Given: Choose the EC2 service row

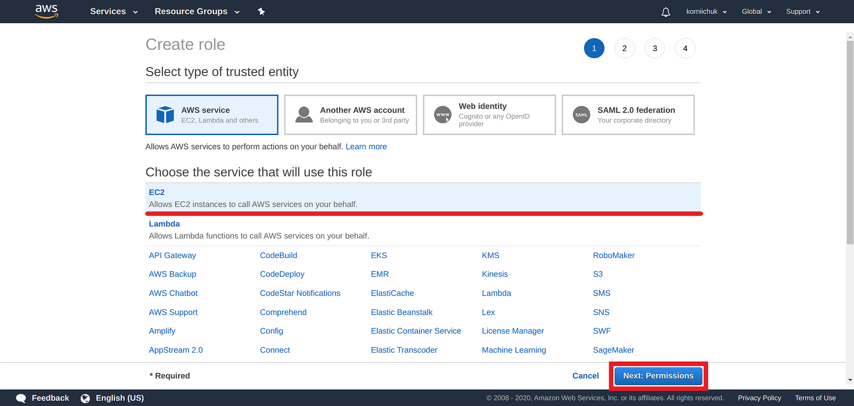Looking at the screenshot, I should pos(423,198).
